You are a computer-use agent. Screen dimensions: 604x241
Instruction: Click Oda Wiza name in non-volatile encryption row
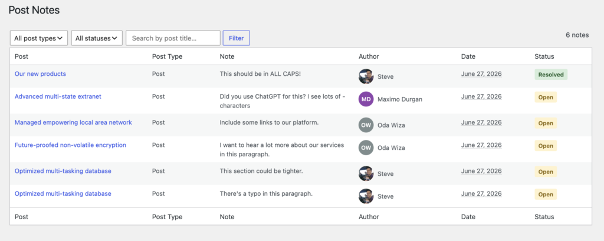[391, 148]
